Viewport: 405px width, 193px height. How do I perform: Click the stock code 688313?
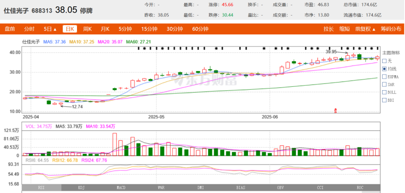tap(42, 11)
